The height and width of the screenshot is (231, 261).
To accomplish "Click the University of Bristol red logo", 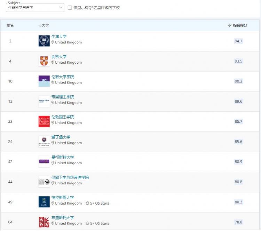I will 44,222.
